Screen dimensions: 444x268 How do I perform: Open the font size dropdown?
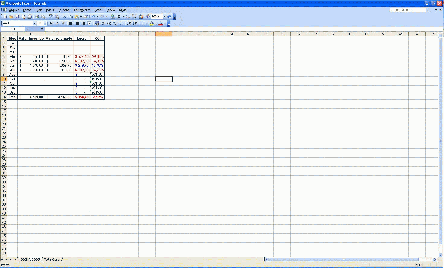[45, 23]
